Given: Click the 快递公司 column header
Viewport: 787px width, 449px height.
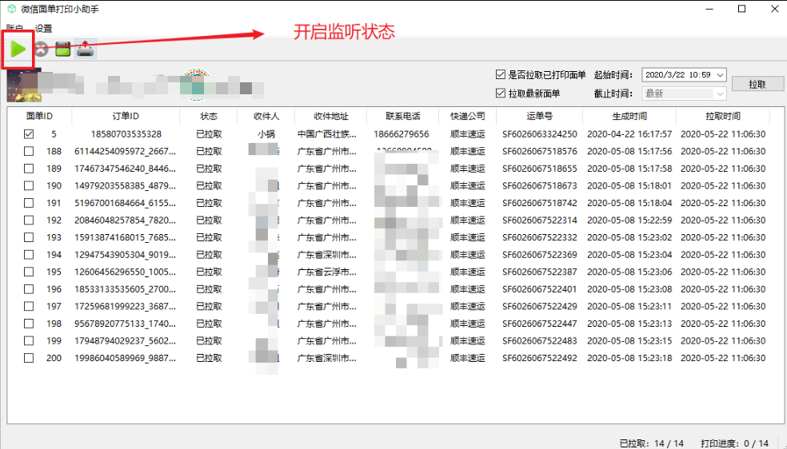Looking at the screenshot, I should pyautogui.click(x=467, y=116).
